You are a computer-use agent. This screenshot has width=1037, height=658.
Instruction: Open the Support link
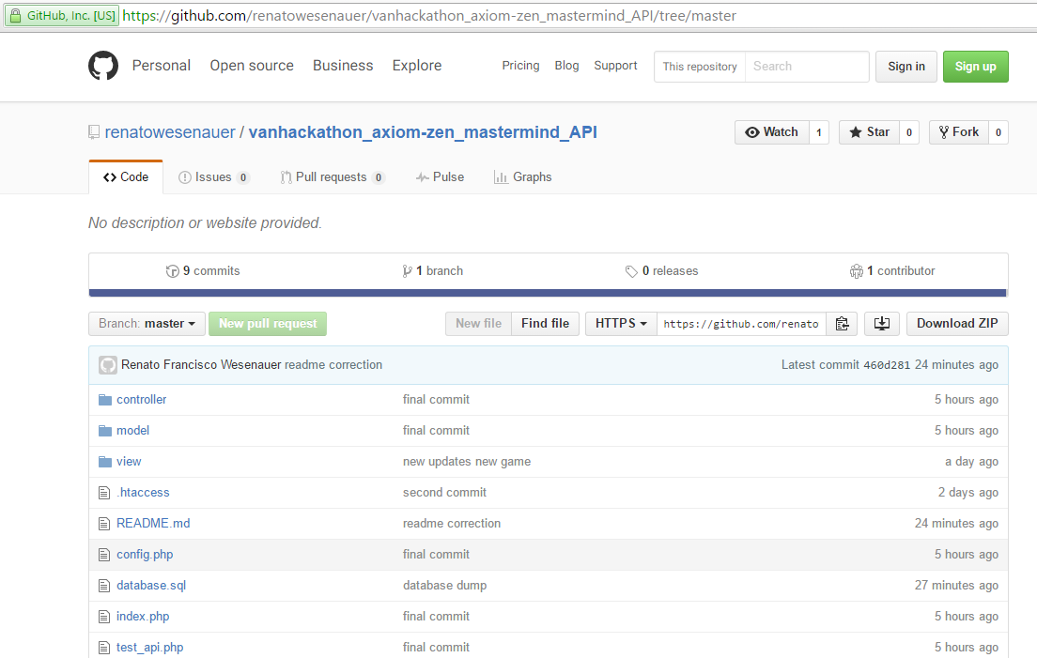(616, 66)
